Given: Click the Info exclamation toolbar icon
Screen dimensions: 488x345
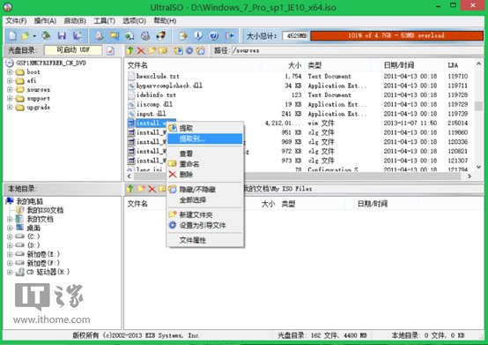Looking at the screenshot, I should click(x=198, y=35).
